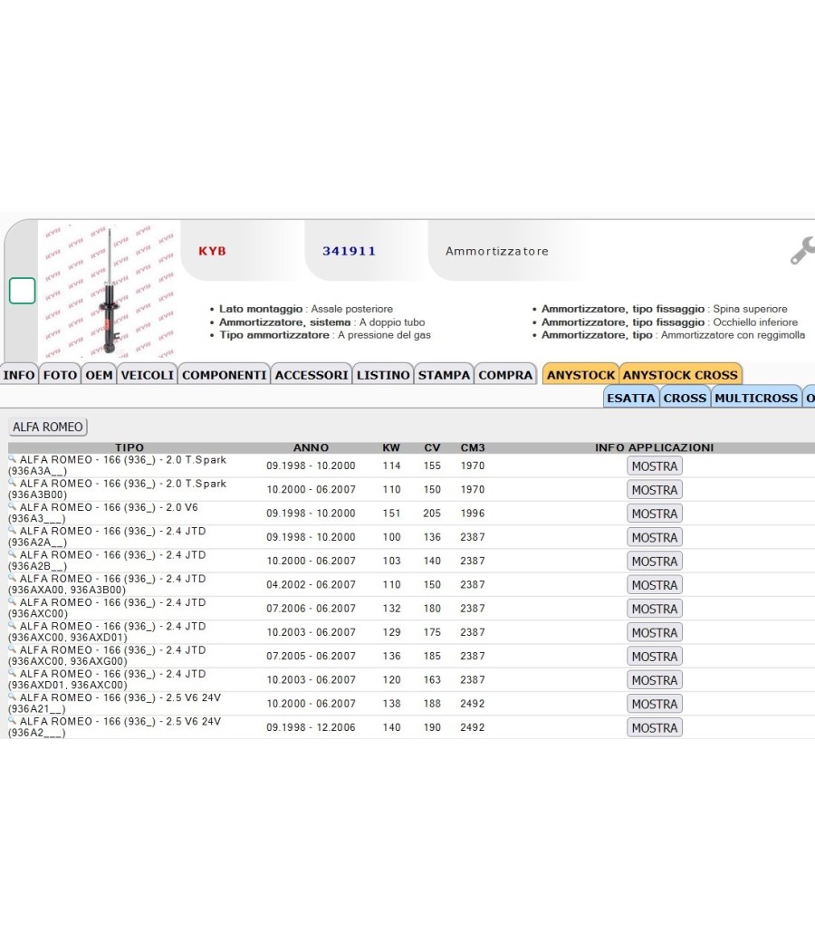Click MOSTRA for 2.4 JTD 185 CV

point(655,656)
